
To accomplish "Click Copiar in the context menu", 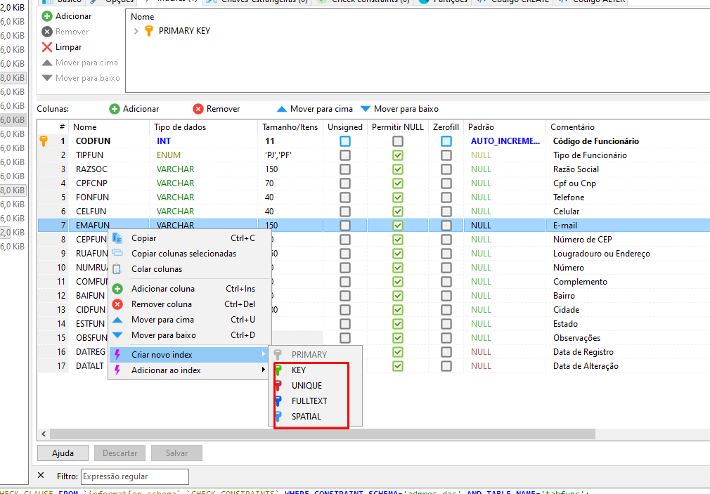I will click(144, 238).
